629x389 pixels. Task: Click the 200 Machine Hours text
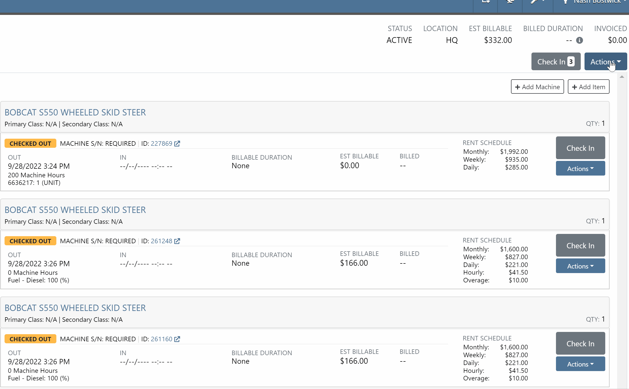(36, 175)
